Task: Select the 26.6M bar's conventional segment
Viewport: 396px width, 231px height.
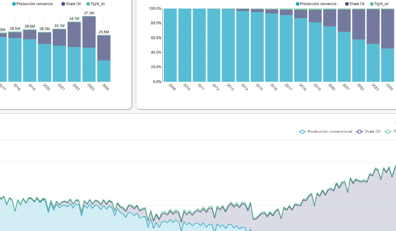Action: [x=104, y=71]
